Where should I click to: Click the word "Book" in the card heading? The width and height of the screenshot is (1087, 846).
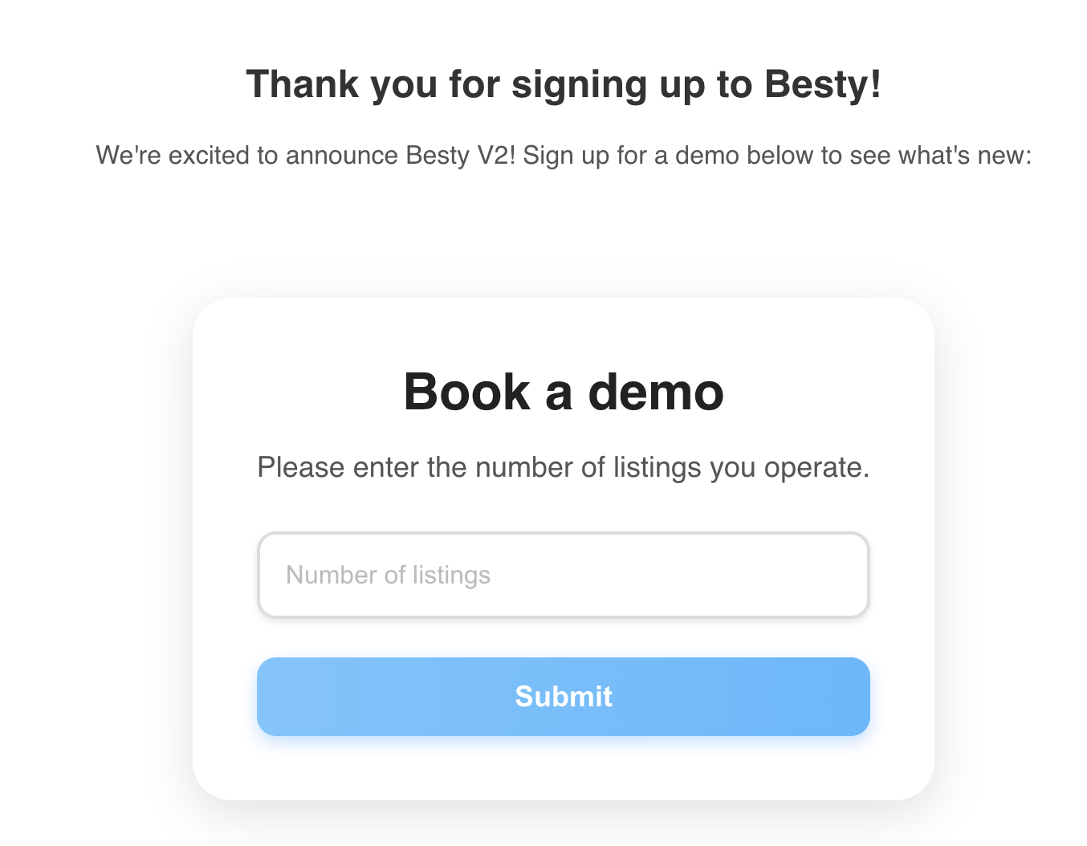pyautogui.click(x=466, y=392)
